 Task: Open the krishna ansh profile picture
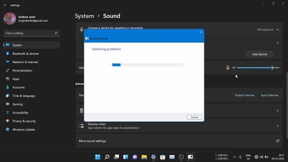tap(9, 18)
